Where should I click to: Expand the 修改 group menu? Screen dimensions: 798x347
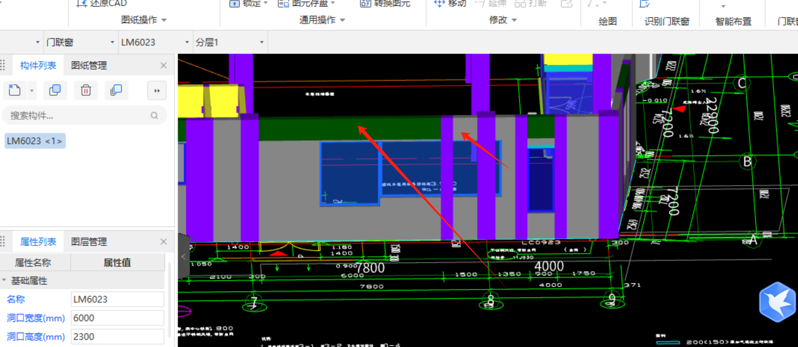(503, 20)
